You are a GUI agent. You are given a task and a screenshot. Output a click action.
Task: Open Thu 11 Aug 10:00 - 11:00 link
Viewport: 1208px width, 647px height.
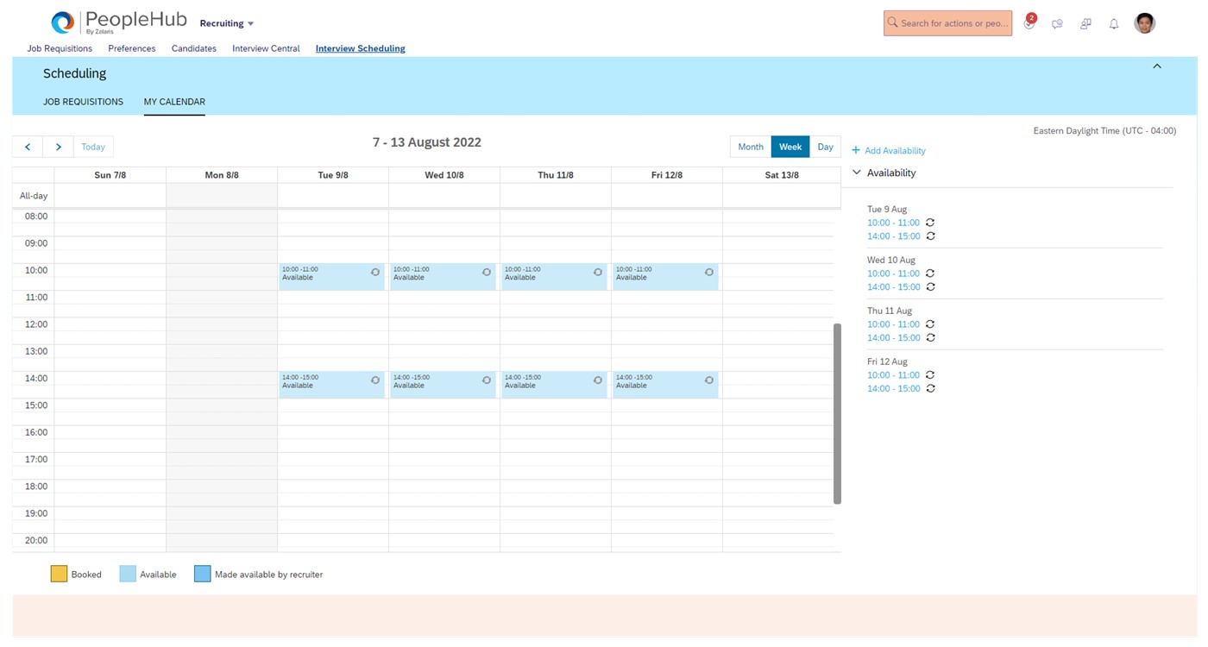[x=893, y=324]
